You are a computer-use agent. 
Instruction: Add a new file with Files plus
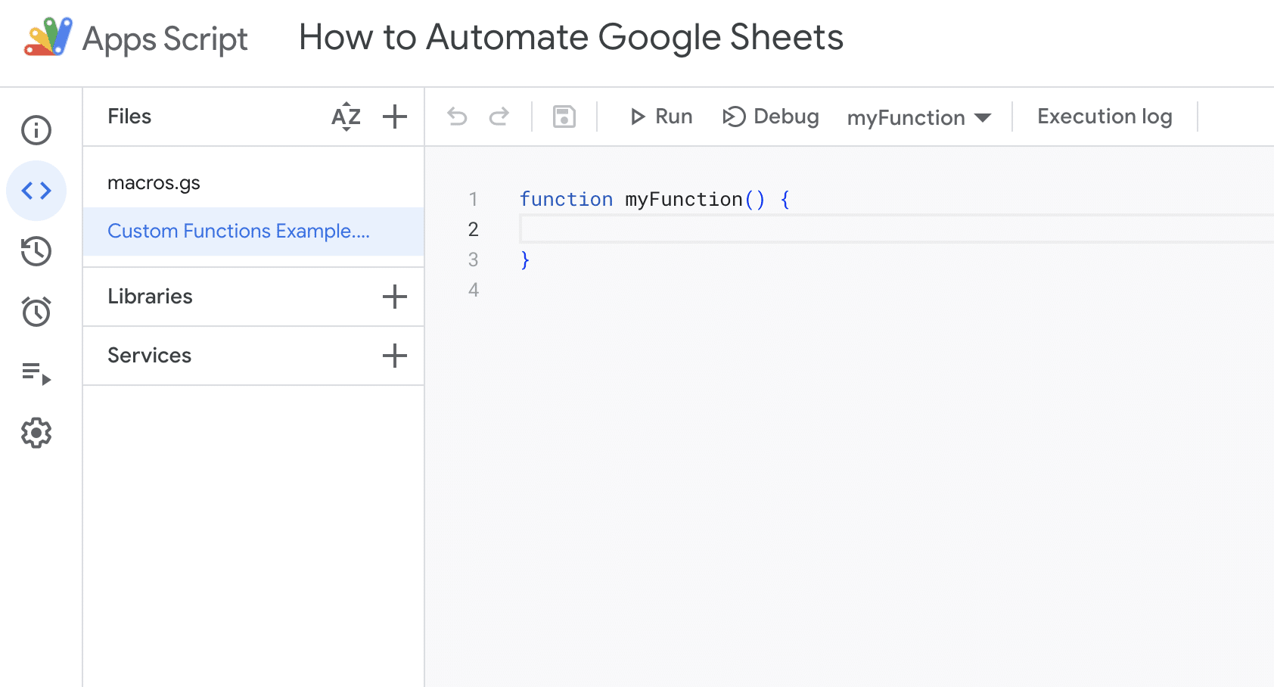pyautogui.click(x=395, y=117)
